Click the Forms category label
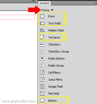This screenshot has height=104, width=97. point(46,10)
